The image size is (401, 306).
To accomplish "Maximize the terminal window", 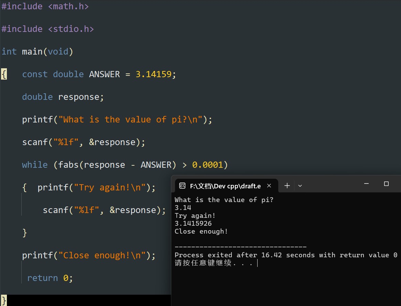I will pyautogui.click(x=386, y=184).
